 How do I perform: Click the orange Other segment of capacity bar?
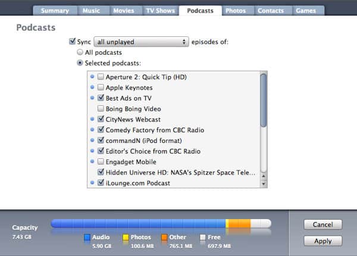click(240, 223)
